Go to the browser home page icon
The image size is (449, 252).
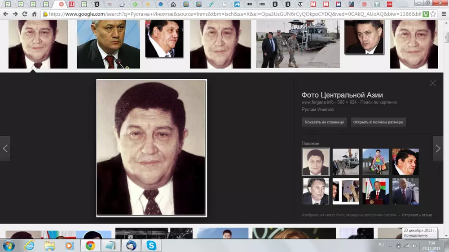point(34,14)
